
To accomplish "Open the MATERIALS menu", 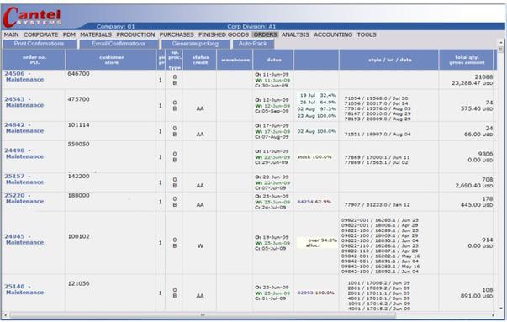I will [x=96, y=34].
